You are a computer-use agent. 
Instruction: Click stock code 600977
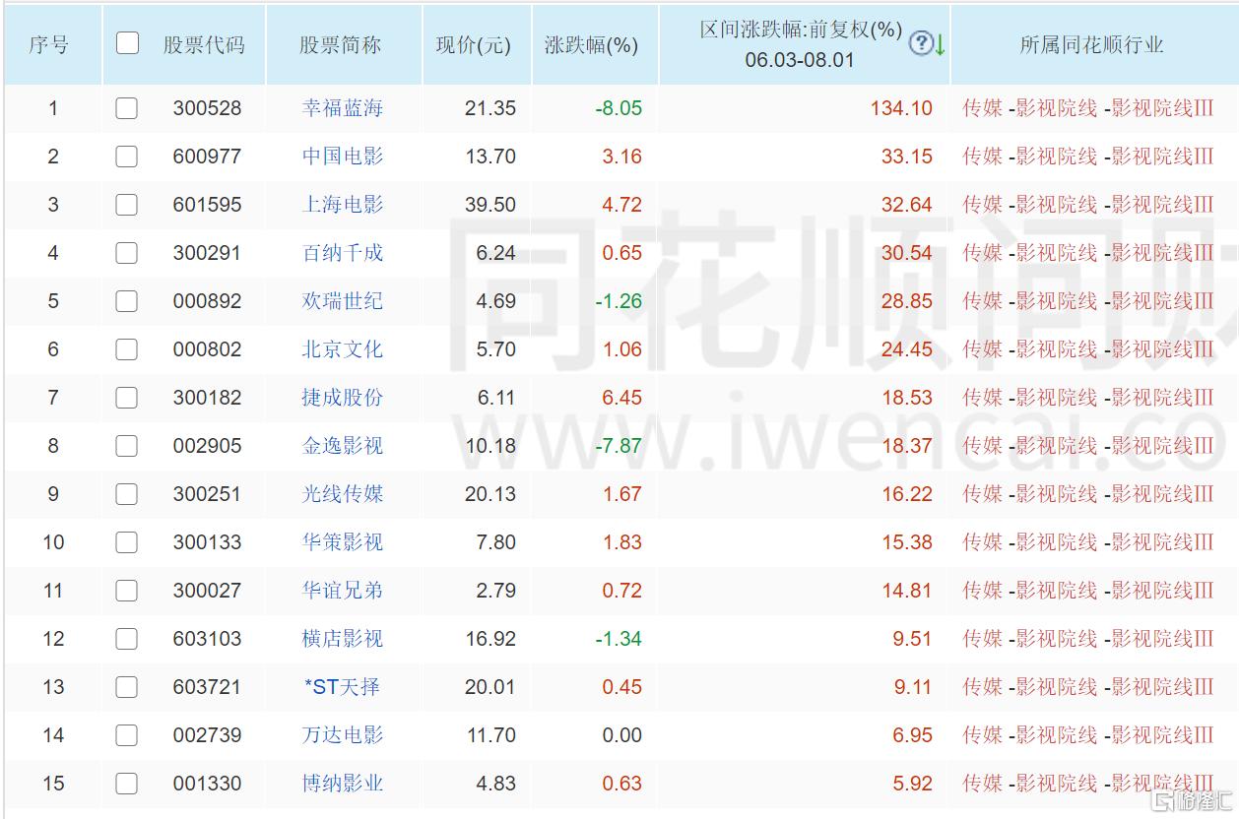207,157
